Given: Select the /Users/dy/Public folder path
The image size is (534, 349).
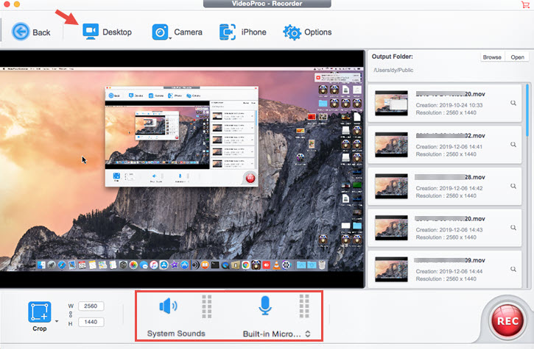Looking at the screenshot, I should pyautogui.click(x=393, y=70).
